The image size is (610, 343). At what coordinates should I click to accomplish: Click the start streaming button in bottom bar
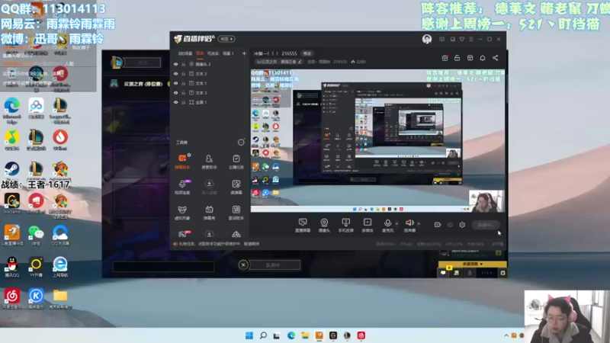[x=486, y=225]
